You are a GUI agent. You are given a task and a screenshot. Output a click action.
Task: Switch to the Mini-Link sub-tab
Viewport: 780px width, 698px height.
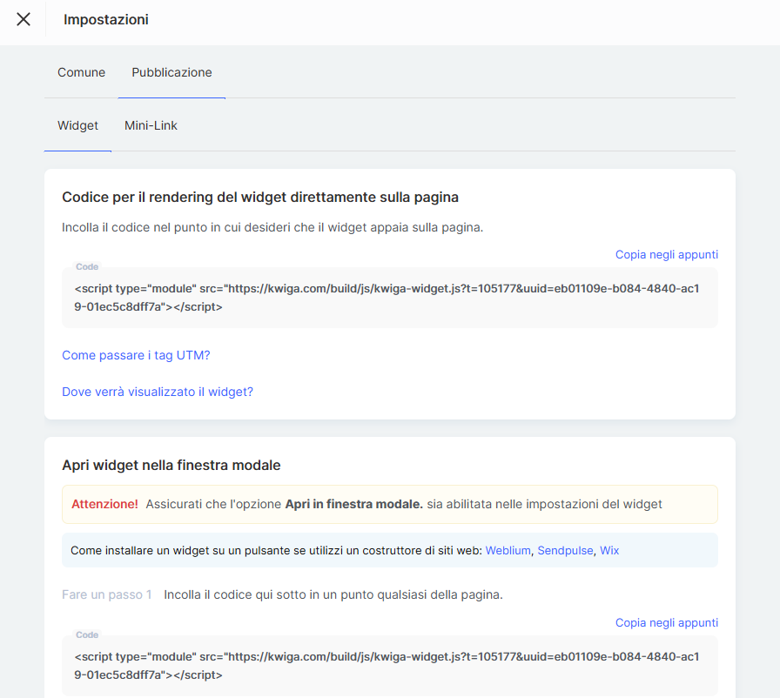coord(151,125)
